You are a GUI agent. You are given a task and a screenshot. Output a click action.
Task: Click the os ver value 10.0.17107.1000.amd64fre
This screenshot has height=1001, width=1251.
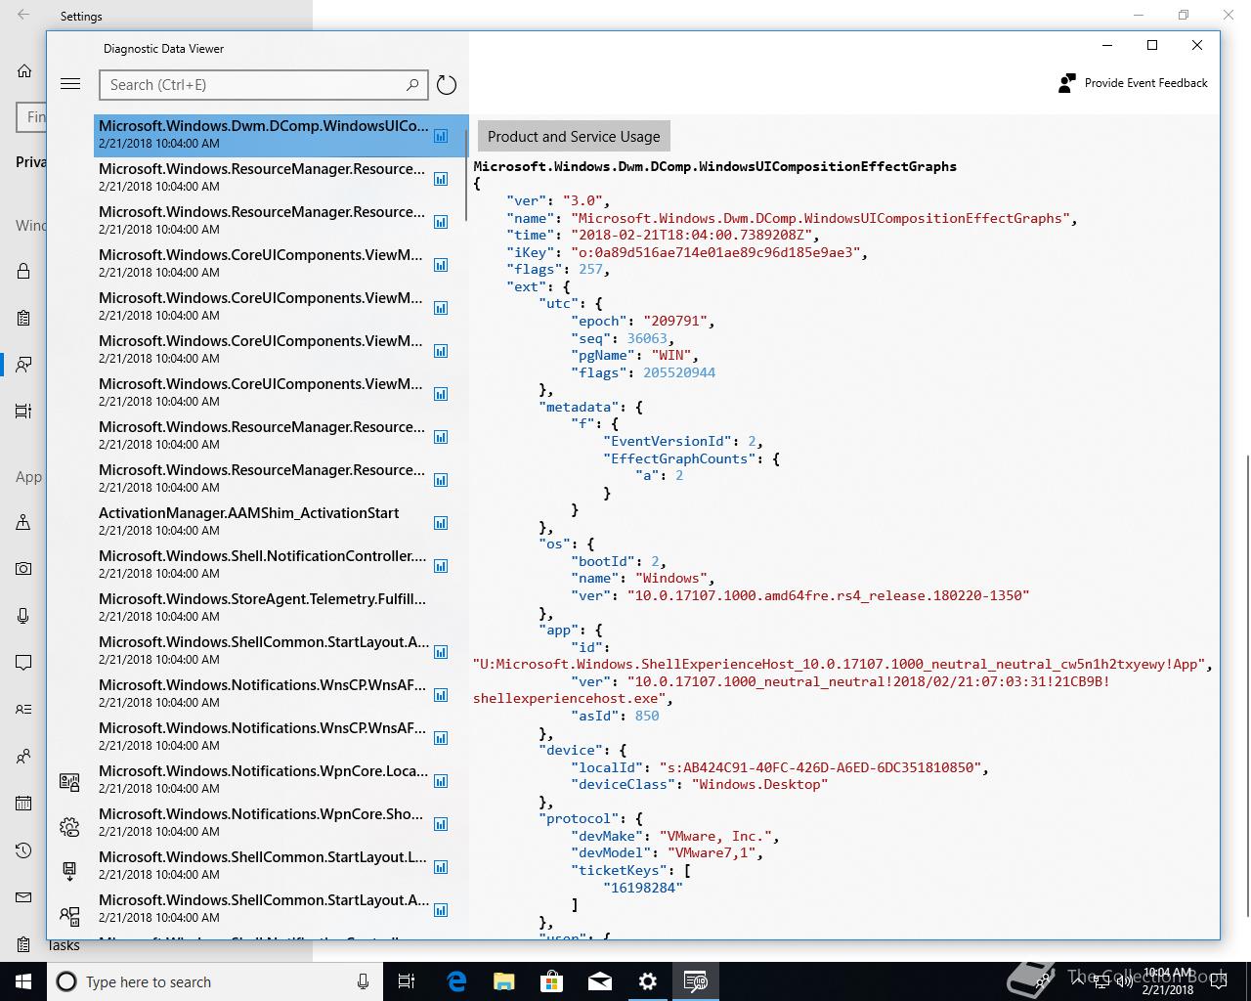(828, 595)
